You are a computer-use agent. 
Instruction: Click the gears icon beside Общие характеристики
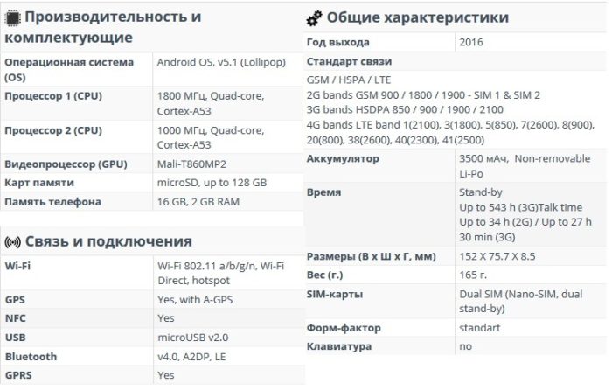click(x=314, y=18)
